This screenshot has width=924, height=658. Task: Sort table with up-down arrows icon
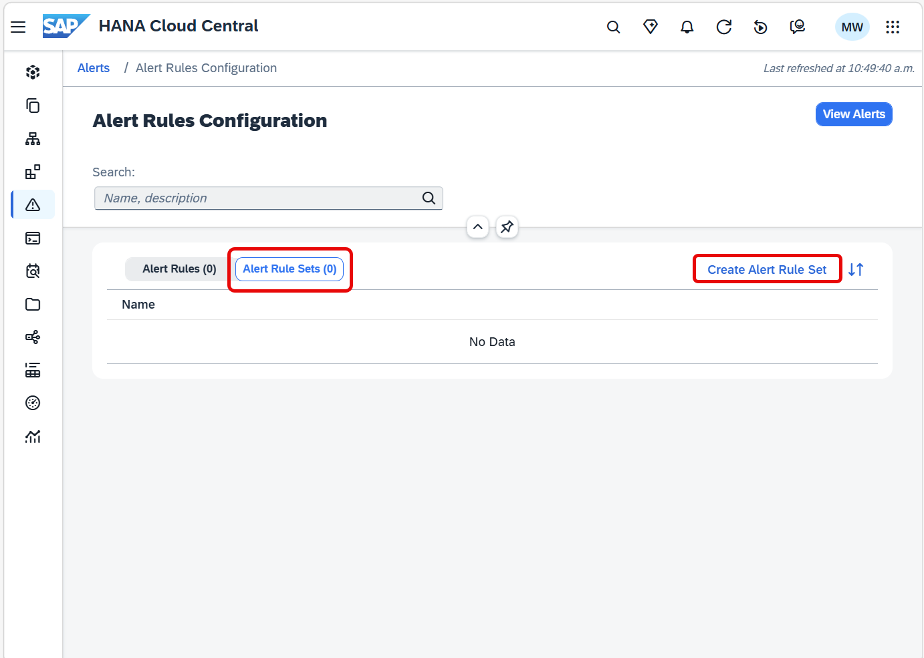(x=856, y=269)
